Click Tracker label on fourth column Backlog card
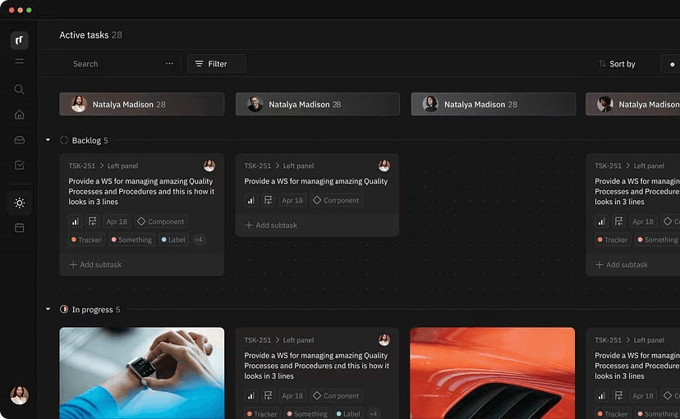Image resolution: width=680 pixels, height=419 pixels. [x=613, y=239]
